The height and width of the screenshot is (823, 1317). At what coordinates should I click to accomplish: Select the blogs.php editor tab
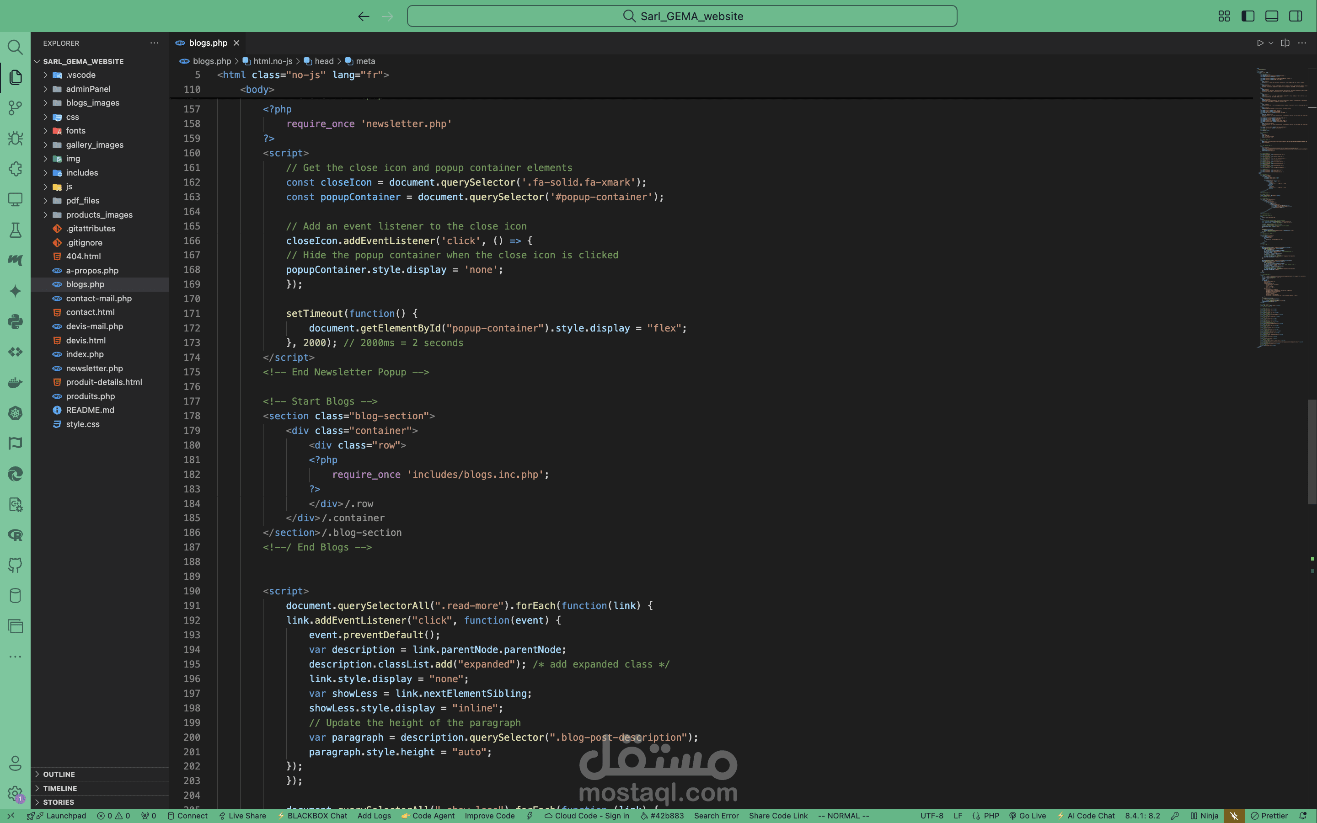pos(207,43)
